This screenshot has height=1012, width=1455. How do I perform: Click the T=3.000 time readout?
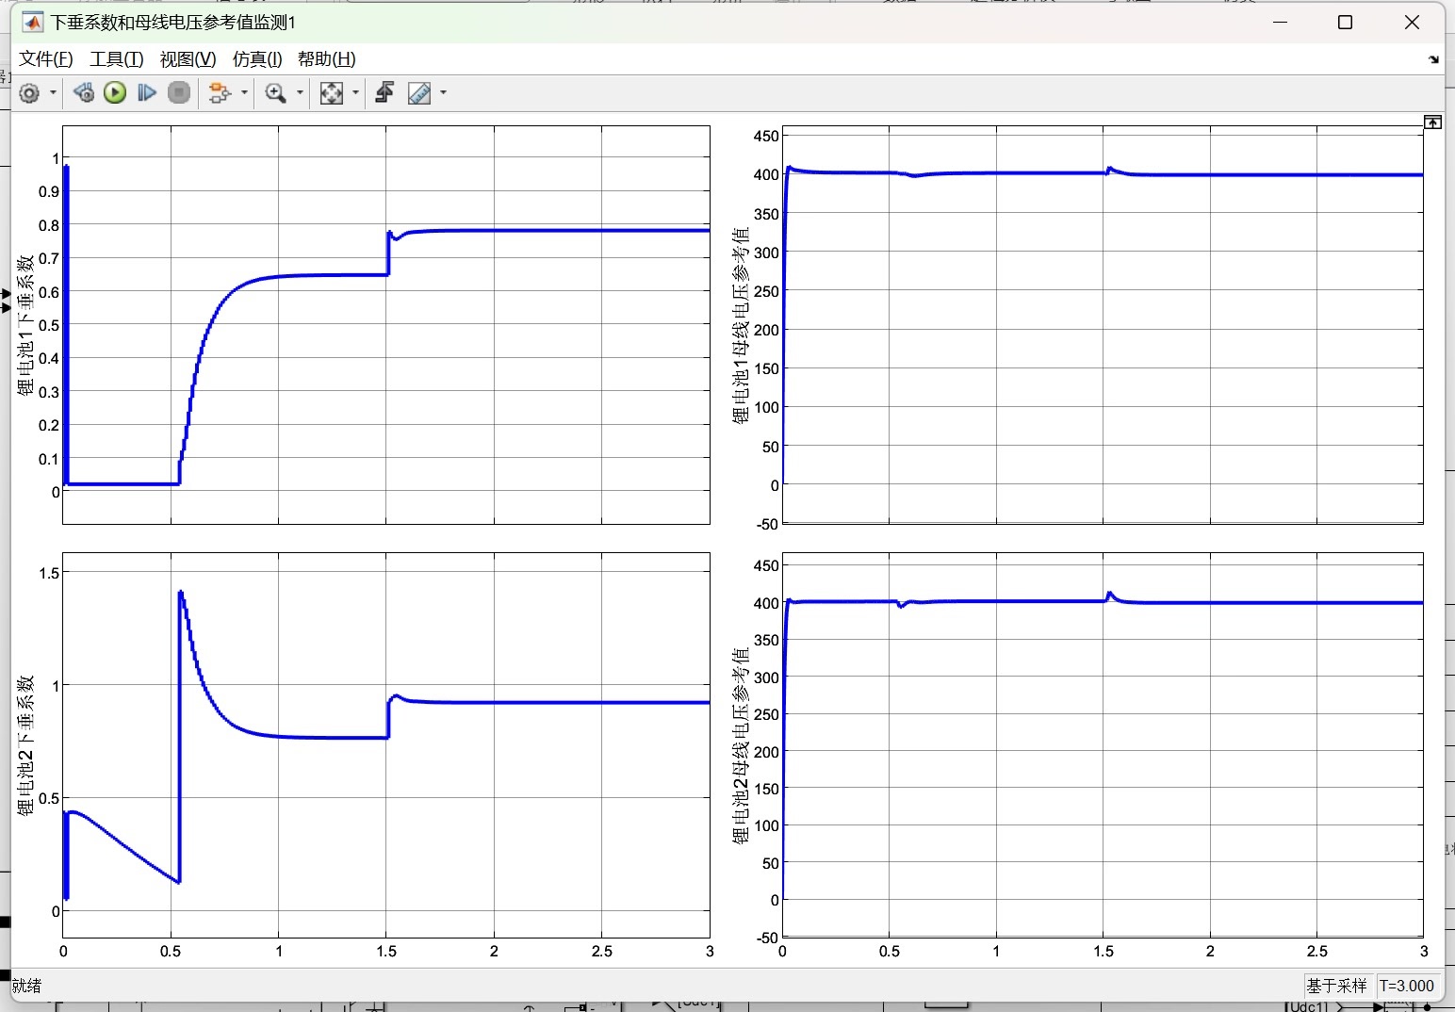click(1407, 986)
